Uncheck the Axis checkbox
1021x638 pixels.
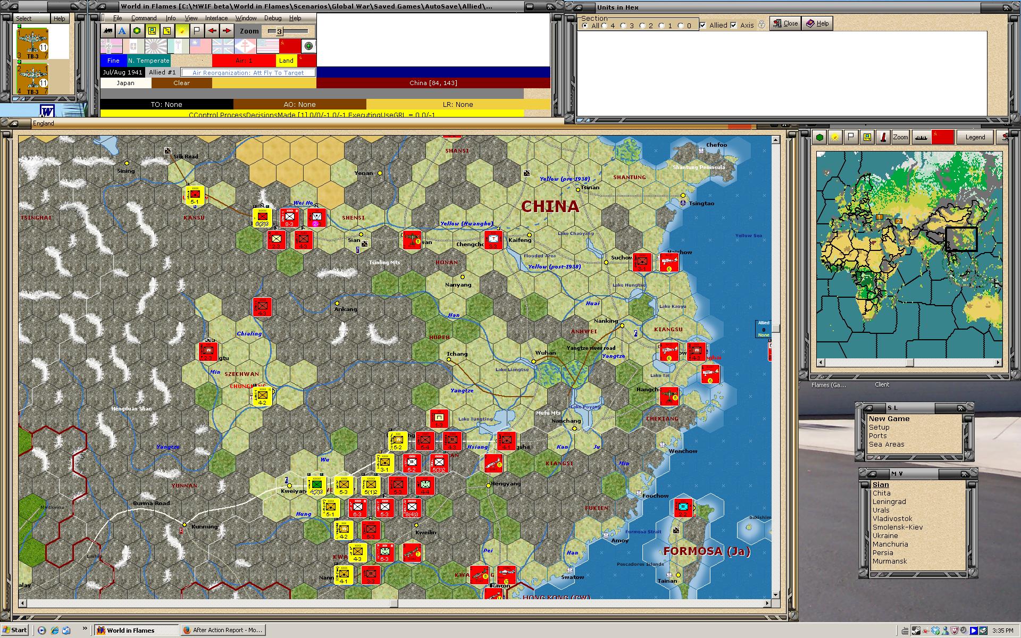click(x=734, y=25)
